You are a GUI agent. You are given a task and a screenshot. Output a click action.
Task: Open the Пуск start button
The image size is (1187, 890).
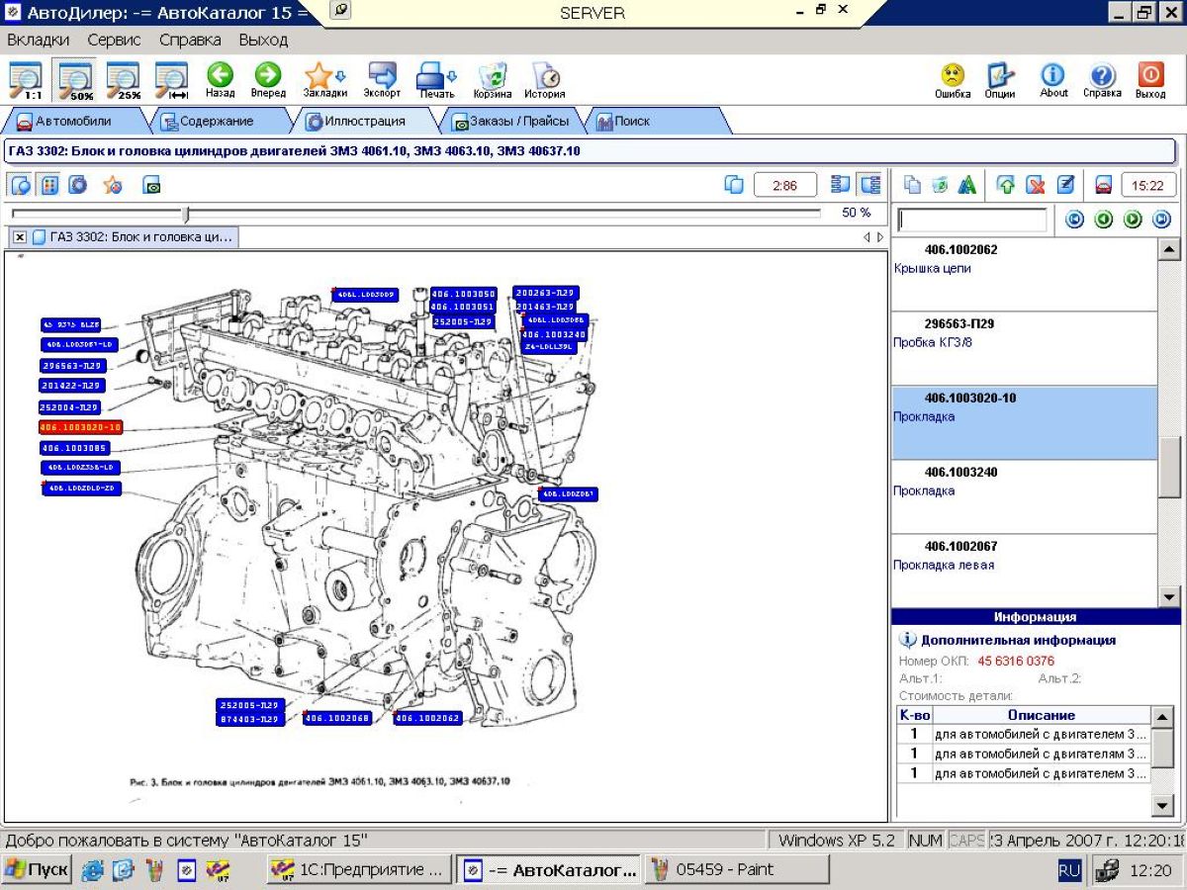coord(37,870)
